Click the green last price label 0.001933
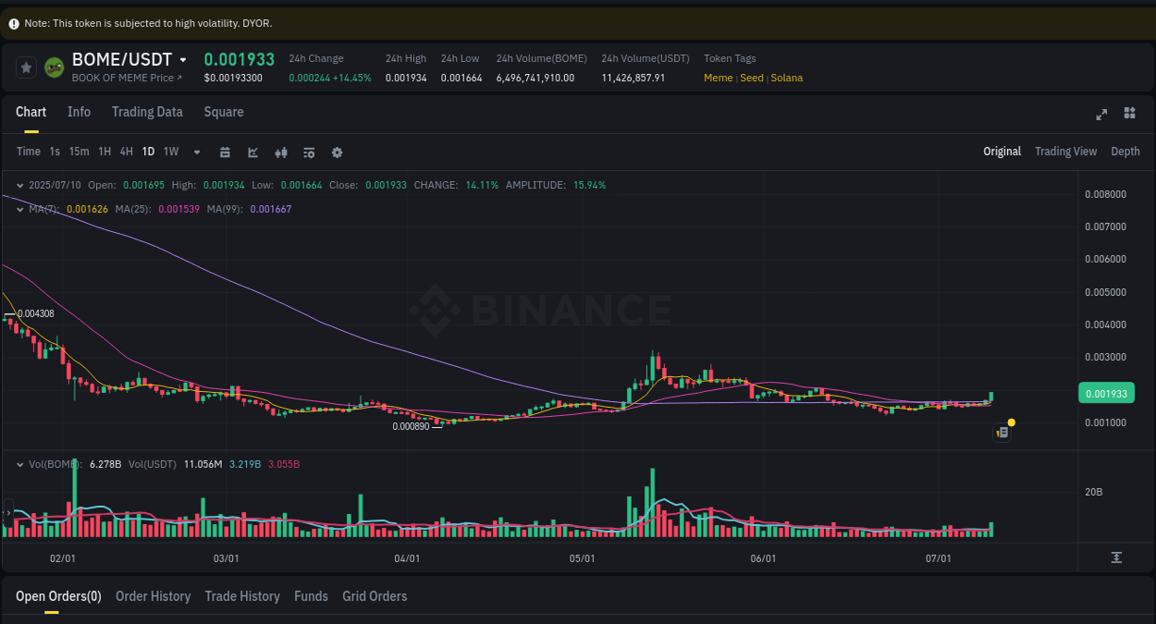 1106,393
